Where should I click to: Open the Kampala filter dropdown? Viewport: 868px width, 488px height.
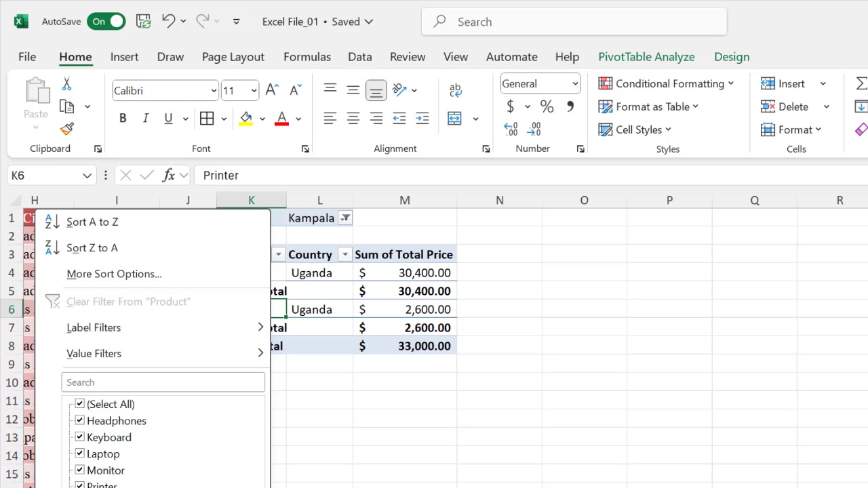pyautogui.click(x=346, y=218)
